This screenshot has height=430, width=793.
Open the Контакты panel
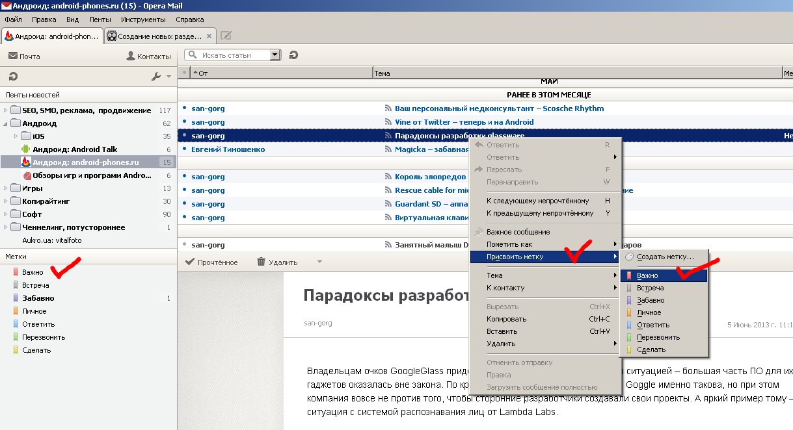149,57
